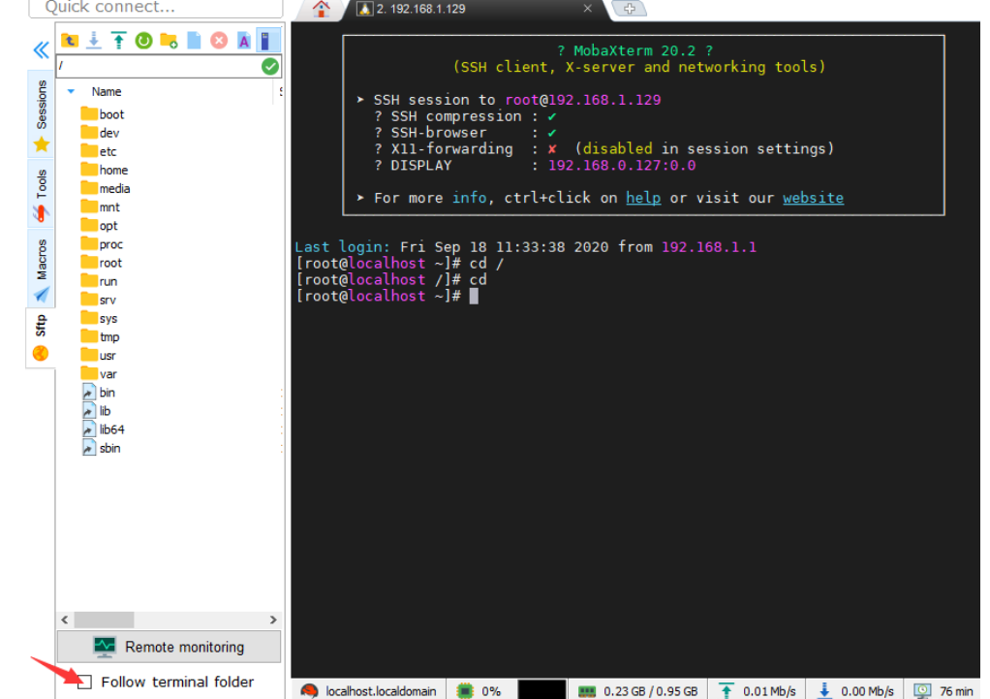Collapse the sidebar with double chevron
This screenshot has height=699, width=990.
[x=41, y=50]
